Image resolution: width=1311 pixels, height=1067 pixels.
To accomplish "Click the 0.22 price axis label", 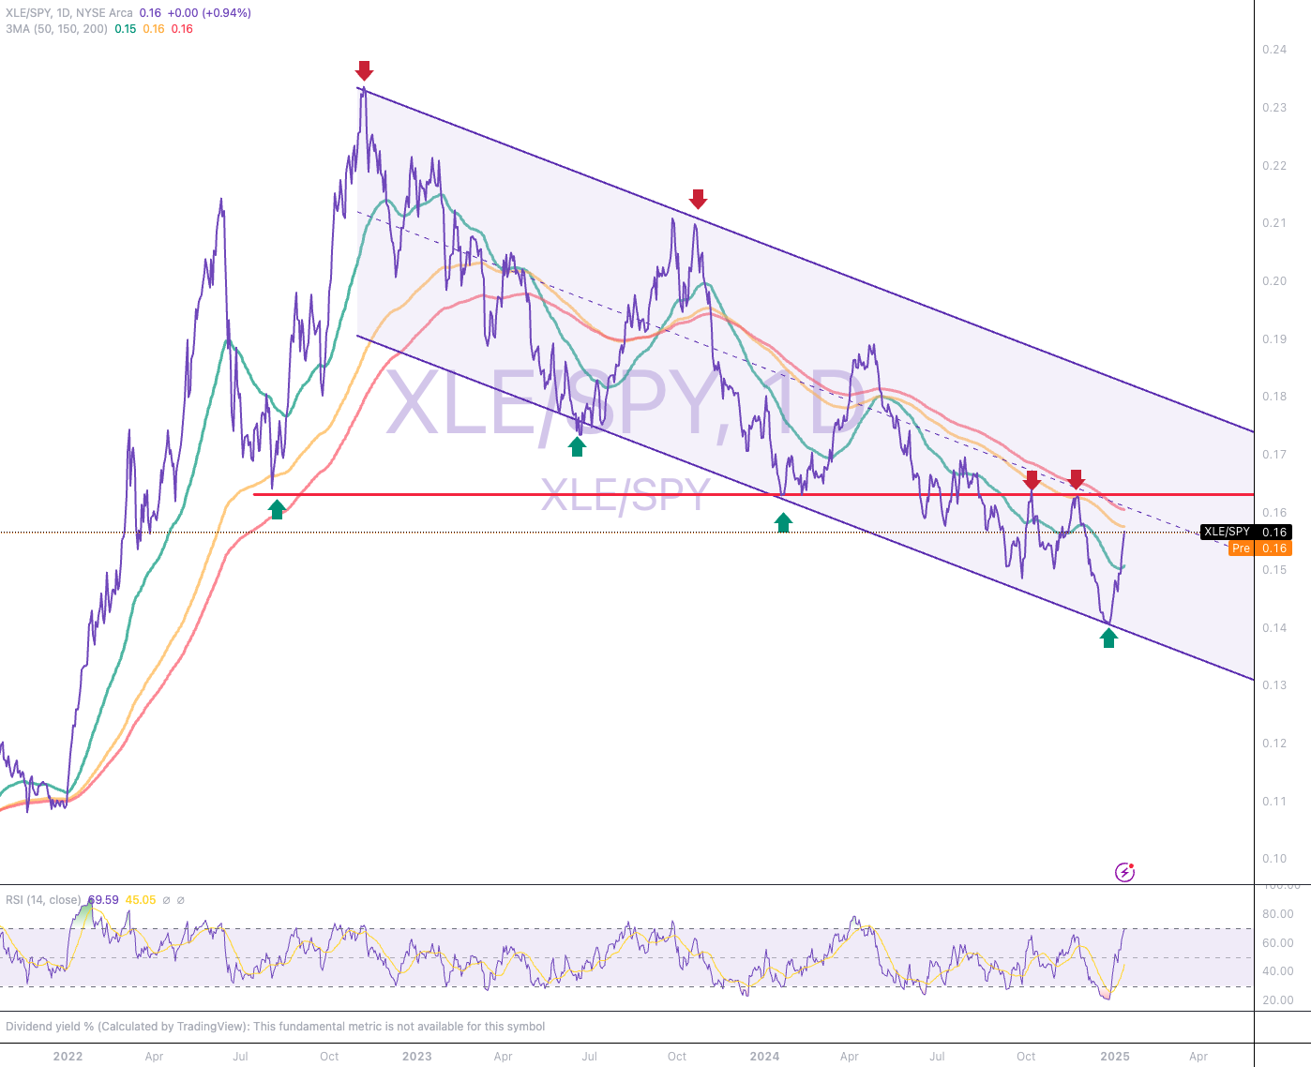I will pos(1274,166).
